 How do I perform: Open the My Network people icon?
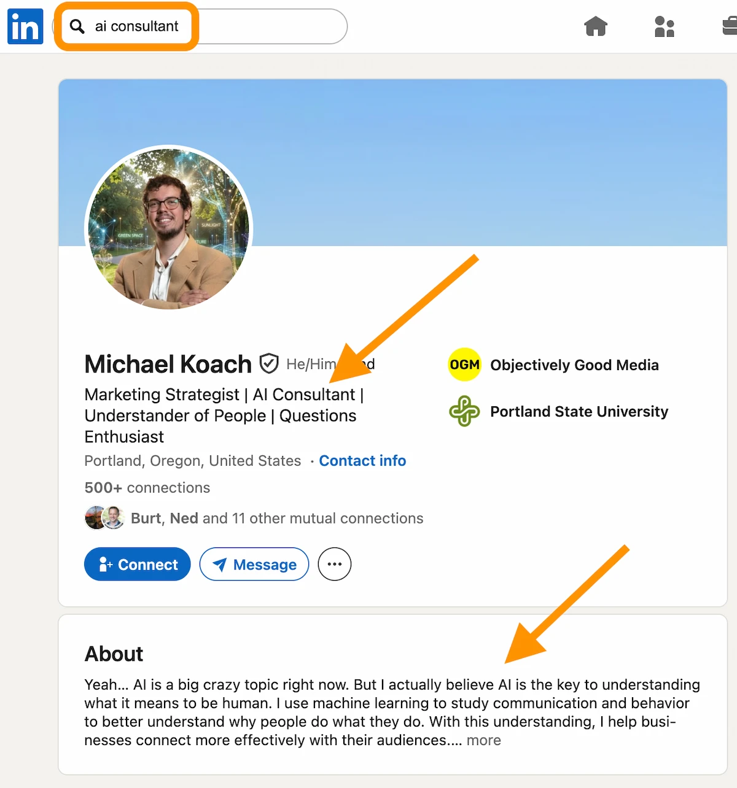(664, 26)
